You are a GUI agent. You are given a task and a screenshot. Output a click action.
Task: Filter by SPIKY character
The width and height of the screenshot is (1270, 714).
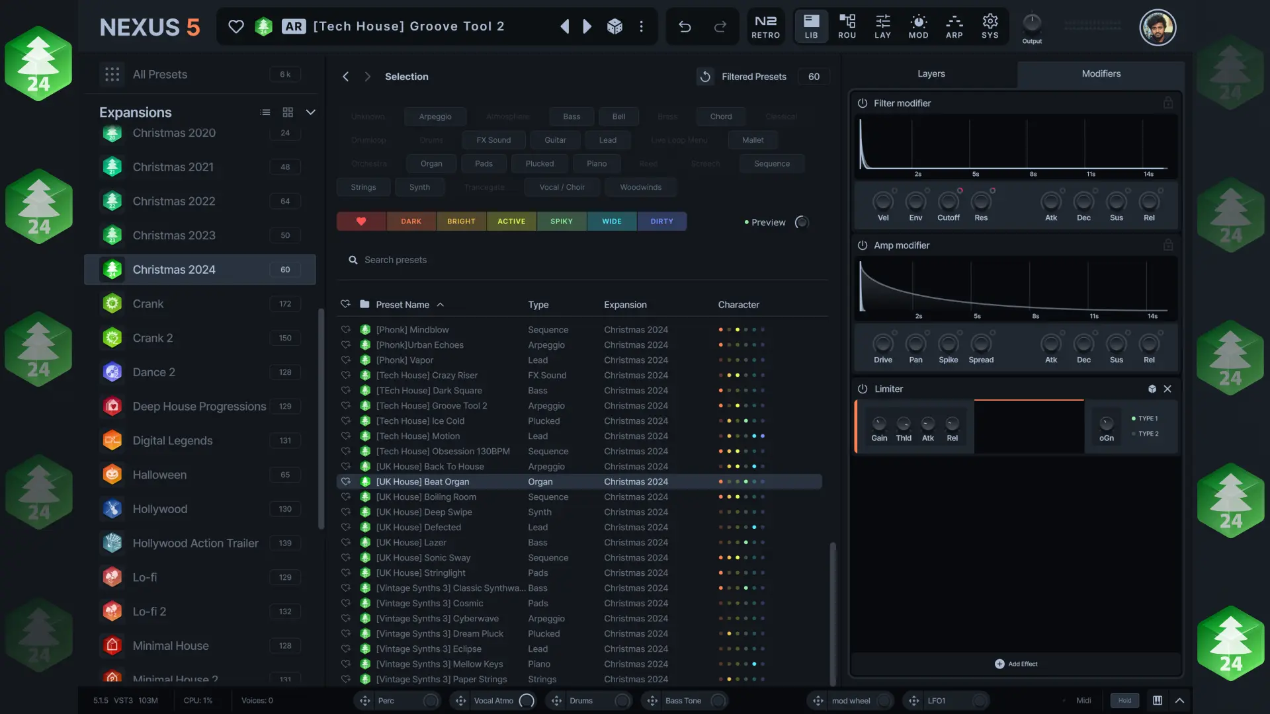562,221
